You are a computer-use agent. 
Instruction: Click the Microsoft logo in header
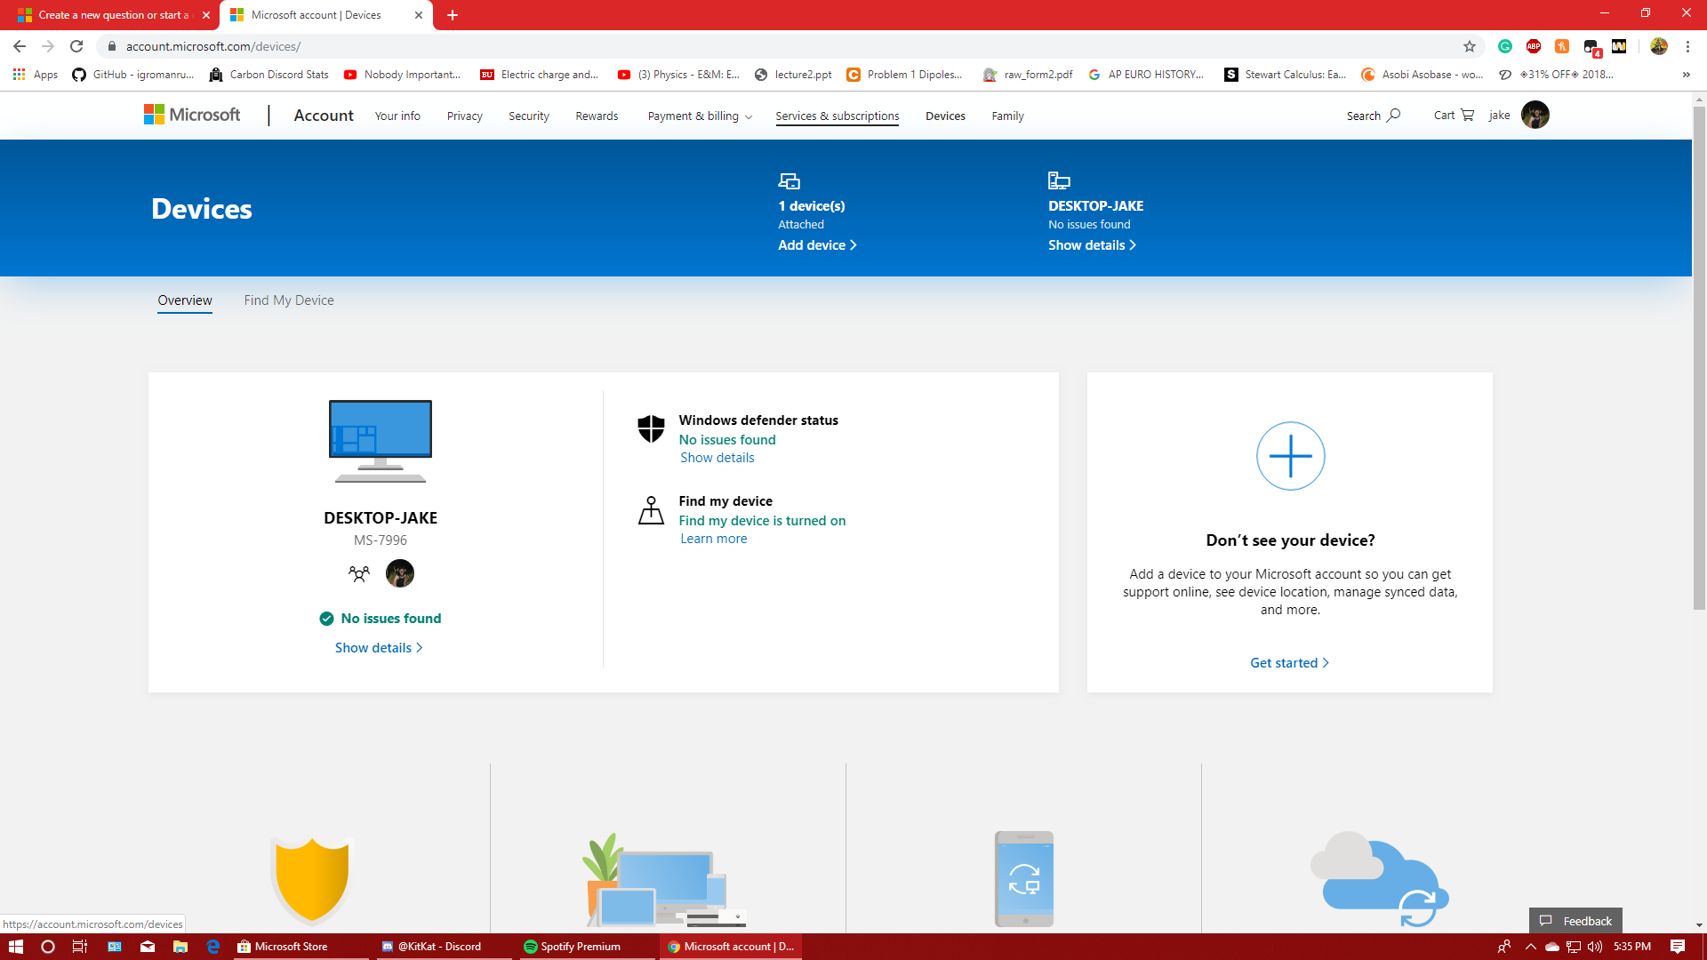[x=192, y=115]
